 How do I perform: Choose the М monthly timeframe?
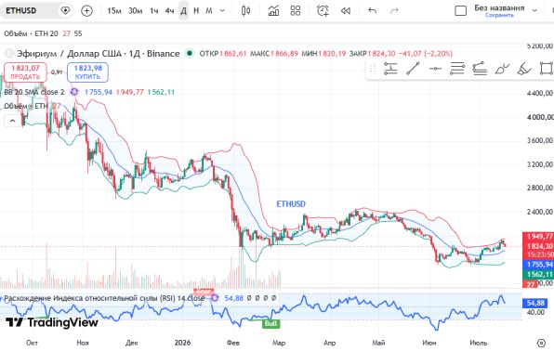(209, 11)
